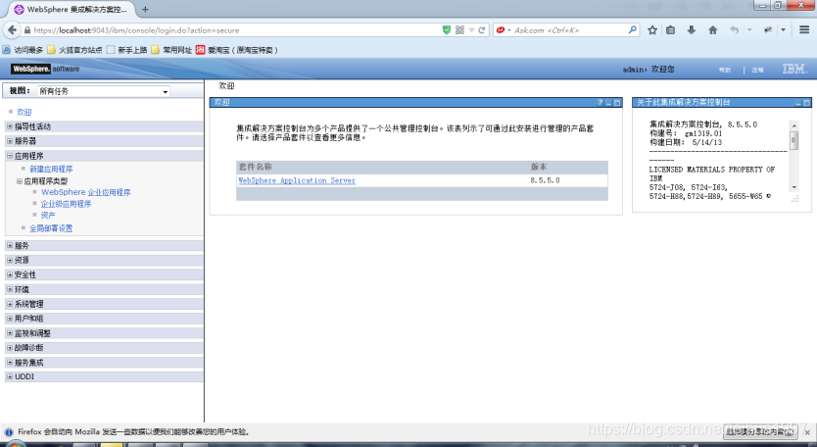The image size is (817, 447).
Task: Open the 资产 link
Action: click(48, 215)
